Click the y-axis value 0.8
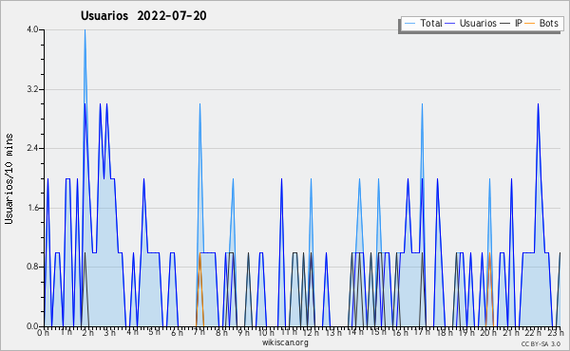 click(32, 268)
